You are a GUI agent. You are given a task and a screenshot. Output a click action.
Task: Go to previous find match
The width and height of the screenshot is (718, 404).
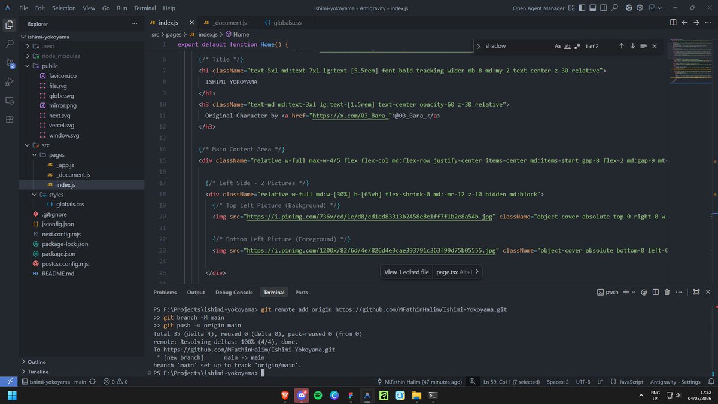tap(621, 46)
